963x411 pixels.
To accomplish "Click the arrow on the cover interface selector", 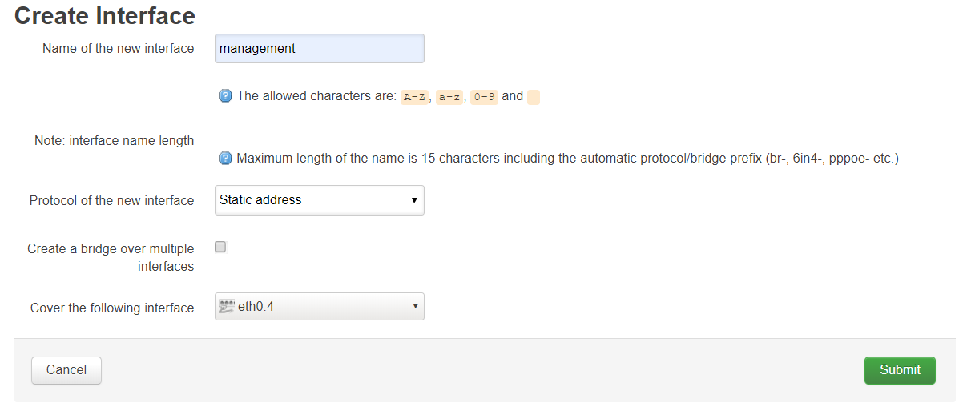I will pos(415,306).
